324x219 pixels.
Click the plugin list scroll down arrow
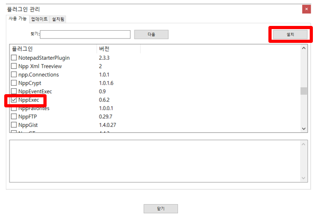coord(304,129)
